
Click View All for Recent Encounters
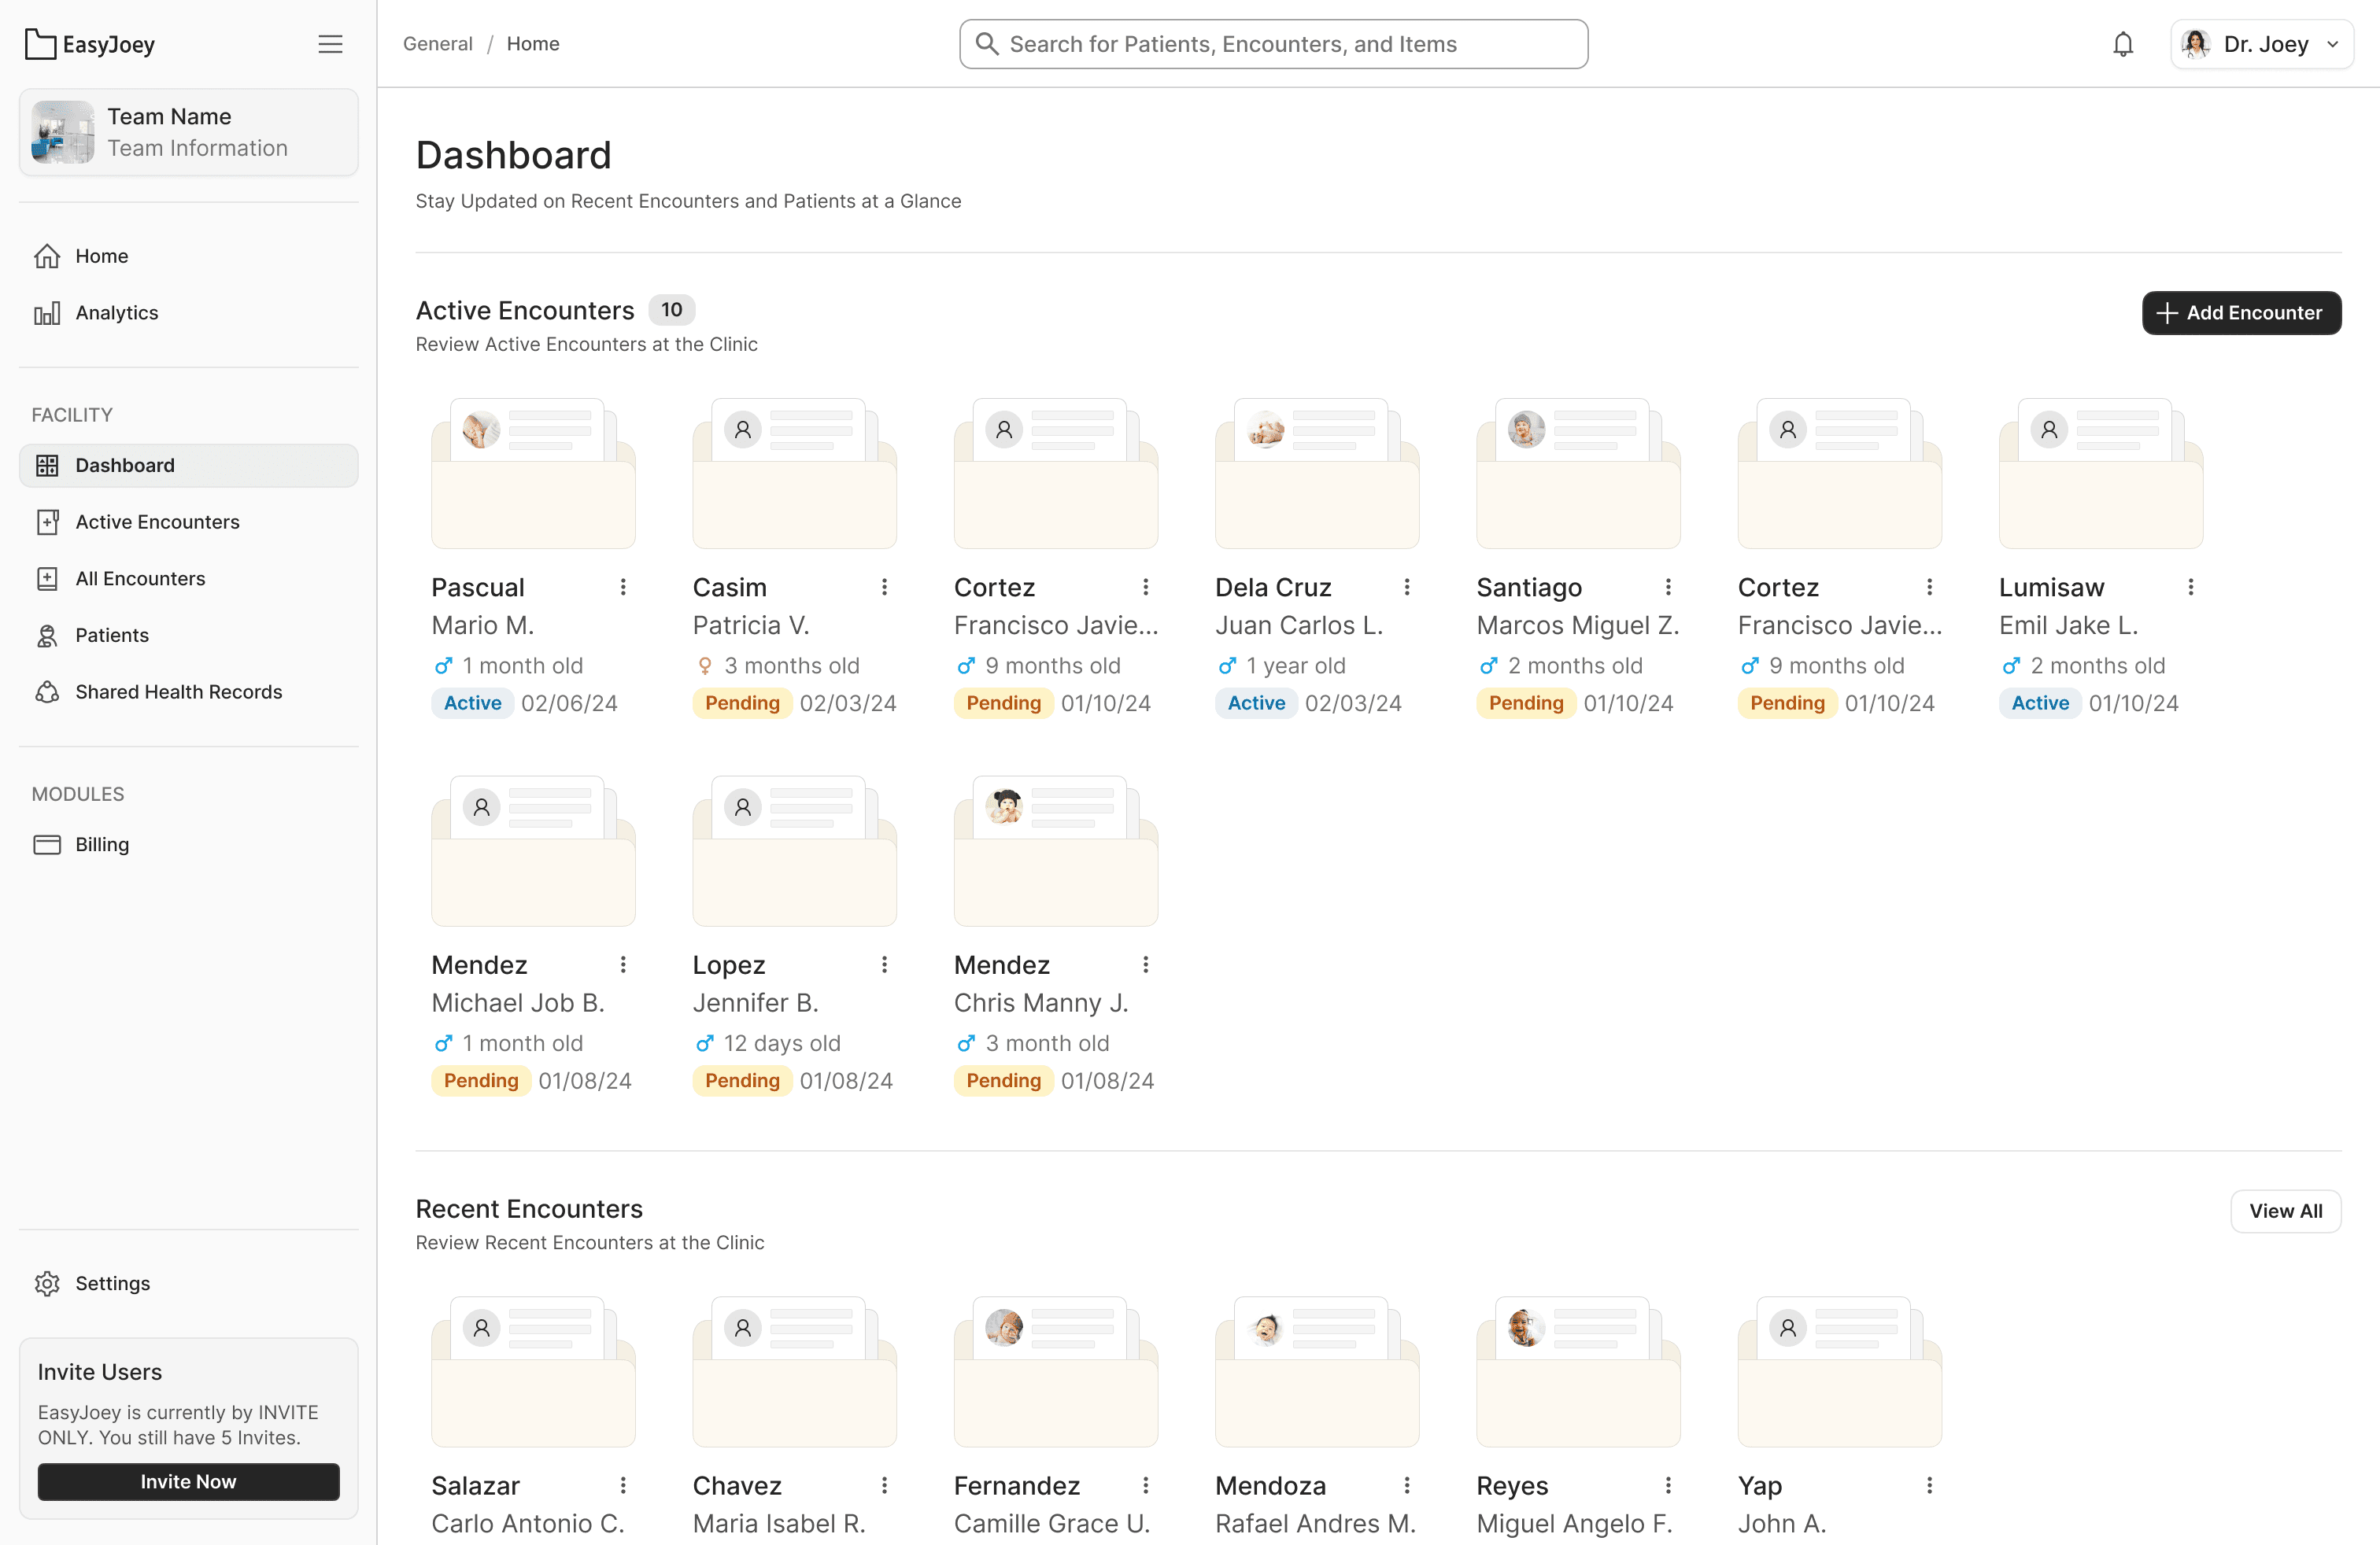point(2285,1211)
